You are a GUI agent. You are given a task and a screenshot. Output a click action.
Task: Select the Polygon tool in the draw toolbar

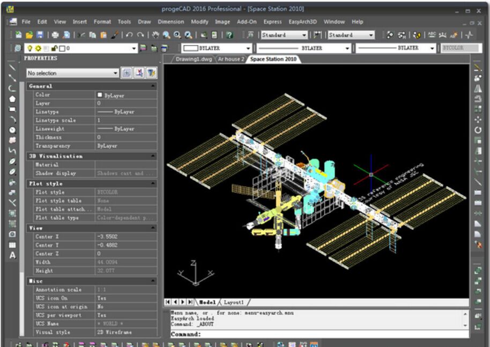tap(12, 99)
